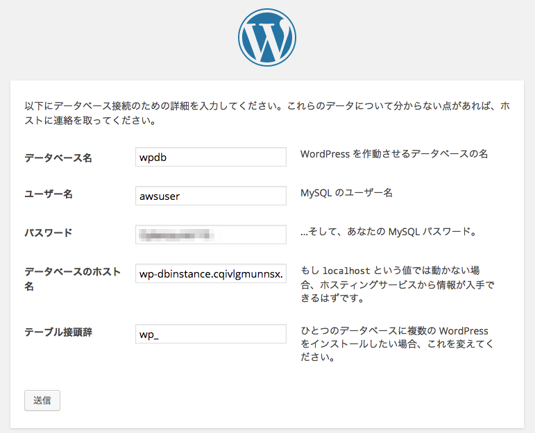Click the table prefix hint about multiple WordPress
This screenshot has height=433, width=535.
point(397,344)
